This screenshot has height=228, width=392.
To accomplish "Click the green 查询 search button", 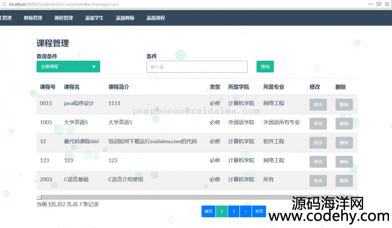I will click(265, 67).
